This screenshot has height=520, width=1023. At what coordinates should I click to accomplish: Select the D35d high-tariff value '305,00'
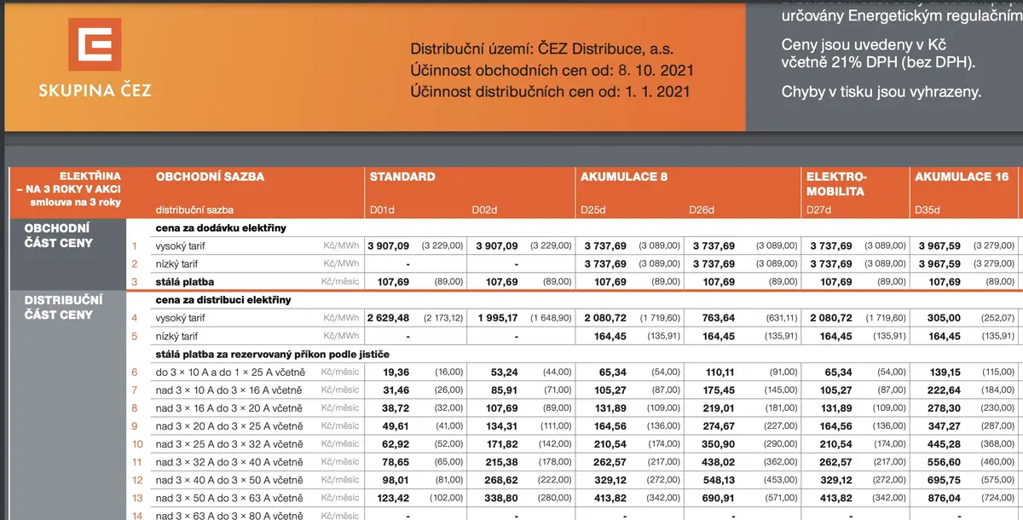point(944,318)
